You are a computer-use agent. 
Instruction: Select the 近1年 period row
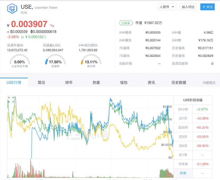pyautogui.click(x=193, y=155)
